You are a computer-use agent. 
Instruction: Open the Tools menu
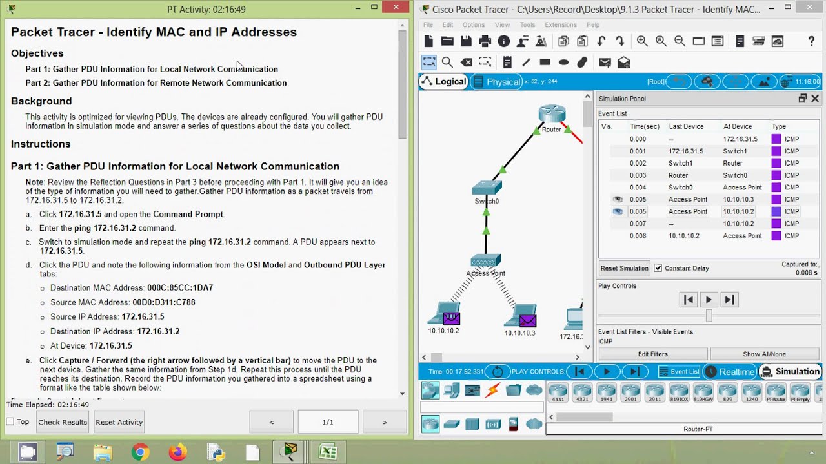coord(527,25)
